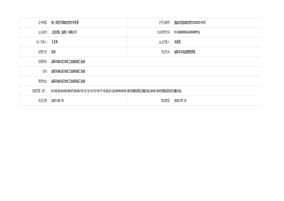This screenshot has width=284, height=201.
Task: Select the 第三类医疗器械经营许可变更 value
Action: 65,23
